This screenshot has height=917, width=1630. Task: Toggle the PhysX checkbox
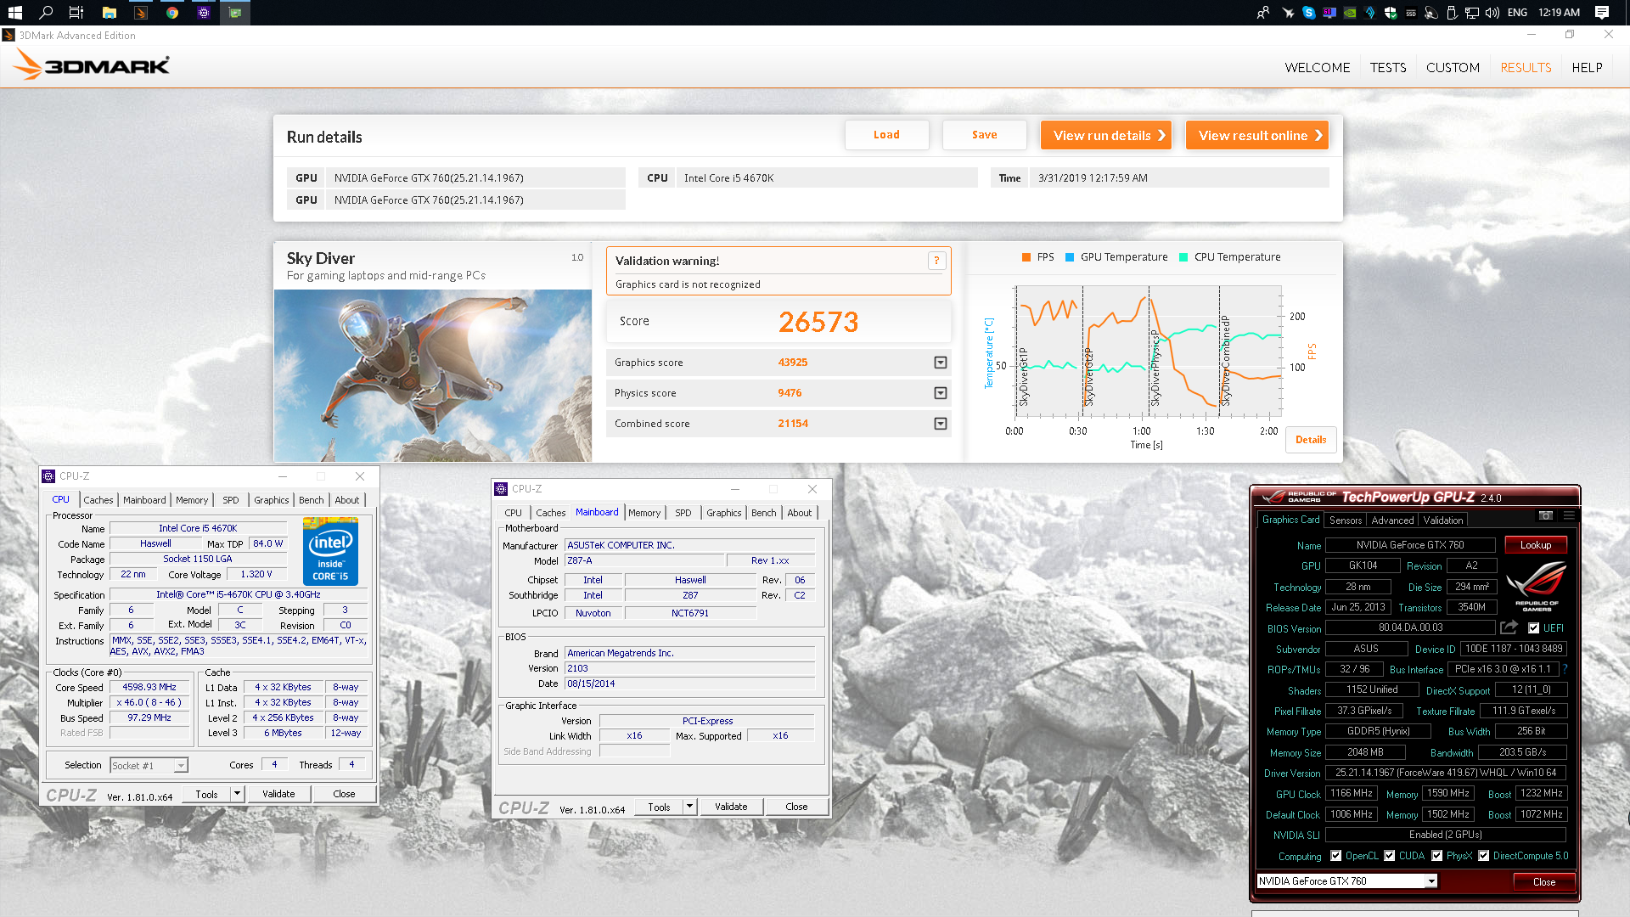coord(1437,856)
